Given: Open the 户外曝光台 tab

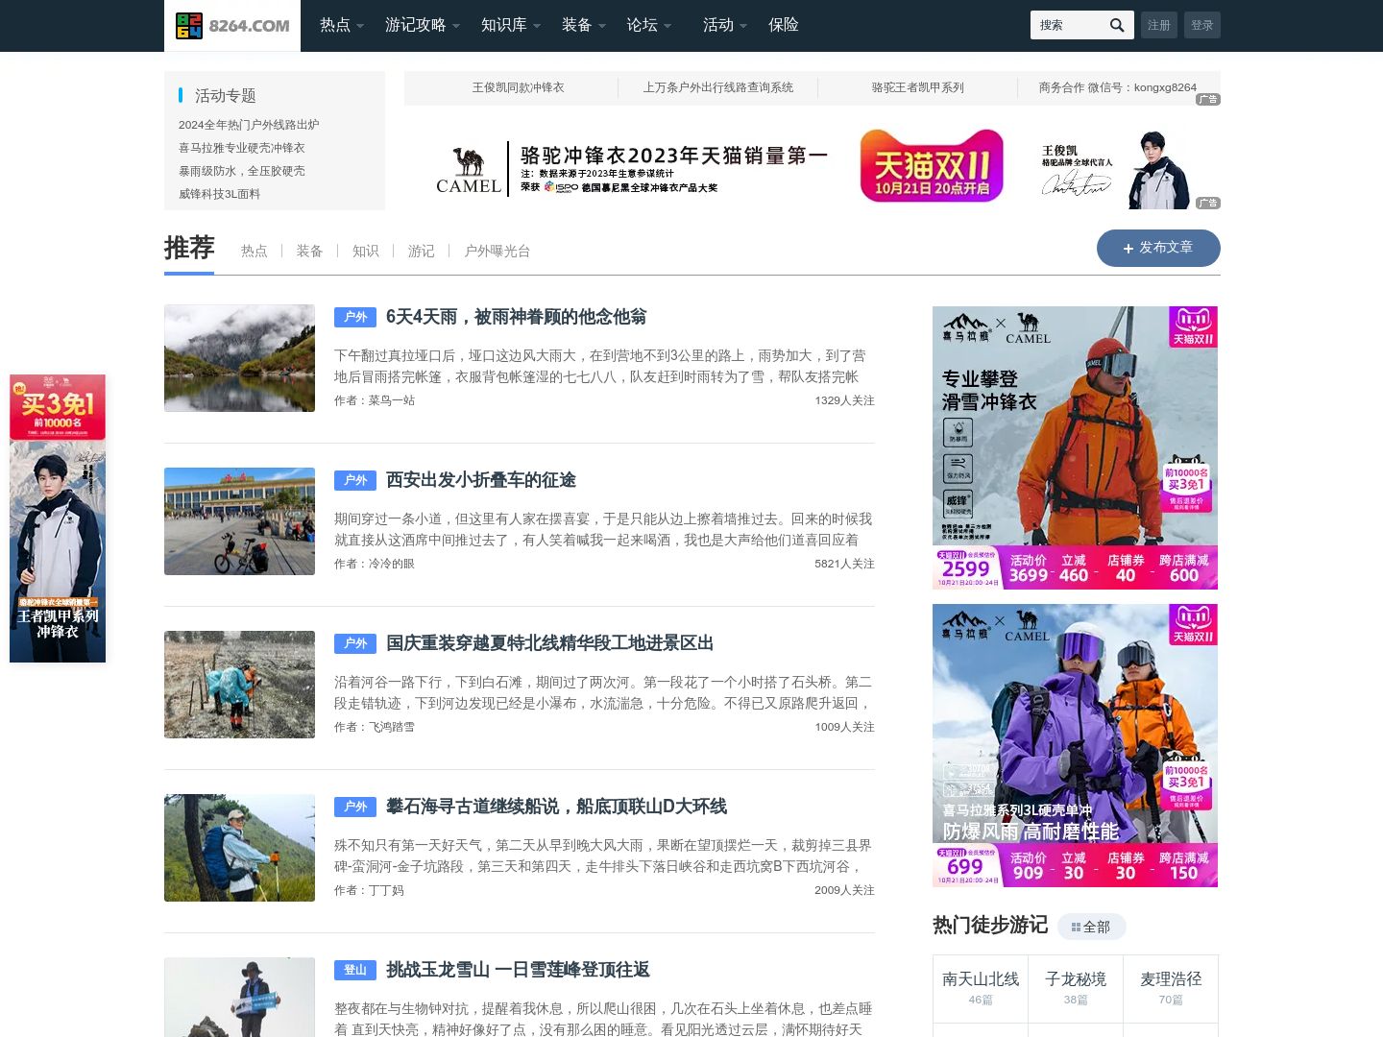Looking at the screenshot, I should click(x=497, y=252).
